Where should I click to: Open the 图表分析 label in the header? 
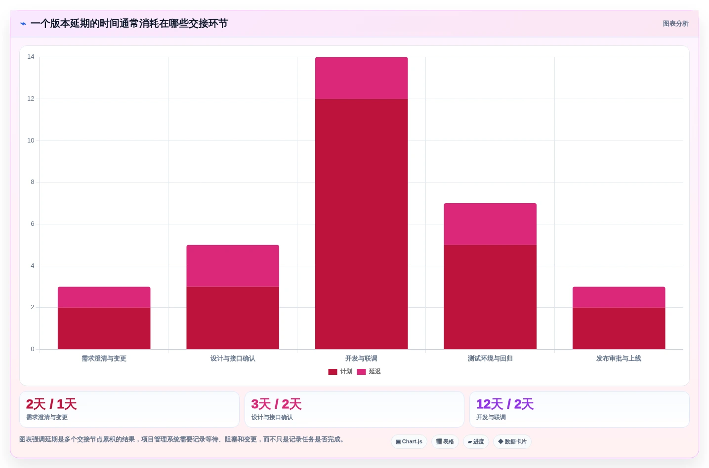point(675,24)
